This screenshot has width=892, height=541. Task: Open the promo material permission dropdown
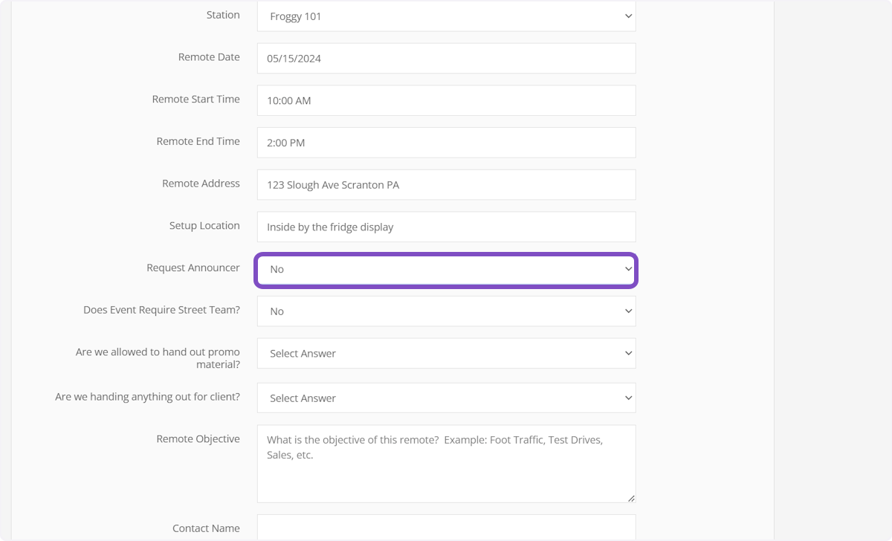(x=446, y=354)
